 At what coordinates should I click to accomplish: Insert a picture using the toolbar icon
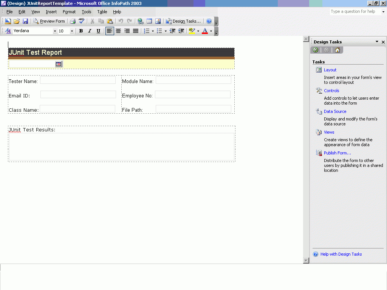158,21
